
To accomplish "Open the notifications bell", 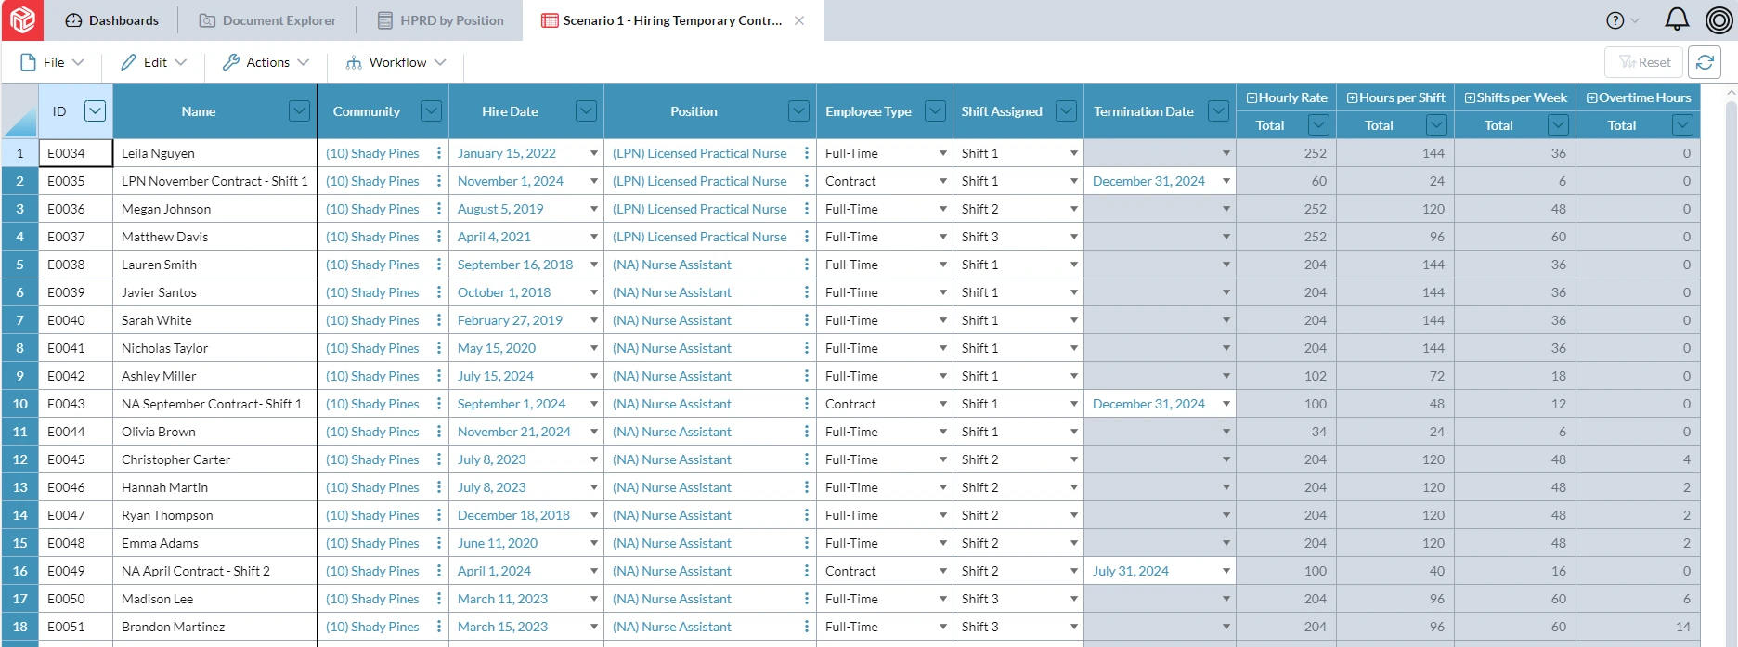I will pyautogui.click(x=1677, y=19).
